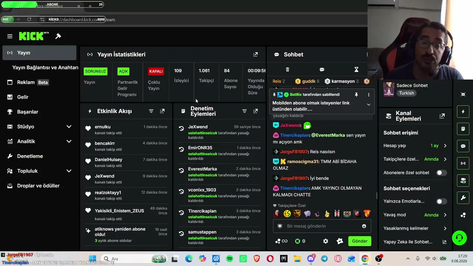473x266 pixels.
Task: Click the icon left of the Gönder button
Action: point(340,241)
